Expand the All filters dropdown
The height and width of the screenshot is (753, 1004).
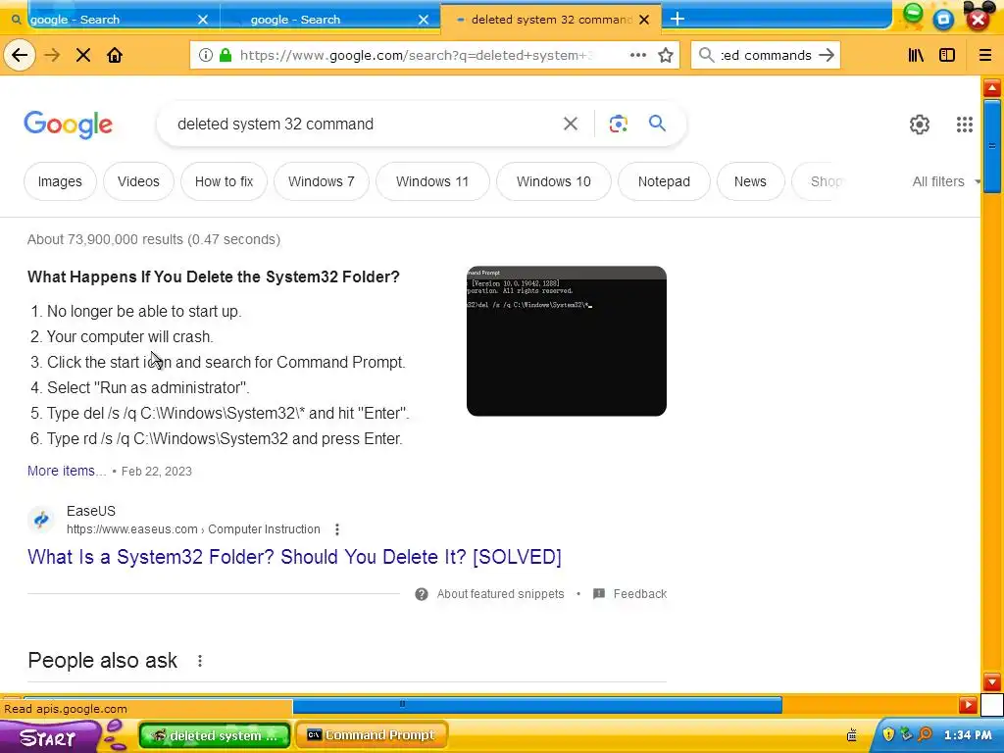tap(946, 181)
